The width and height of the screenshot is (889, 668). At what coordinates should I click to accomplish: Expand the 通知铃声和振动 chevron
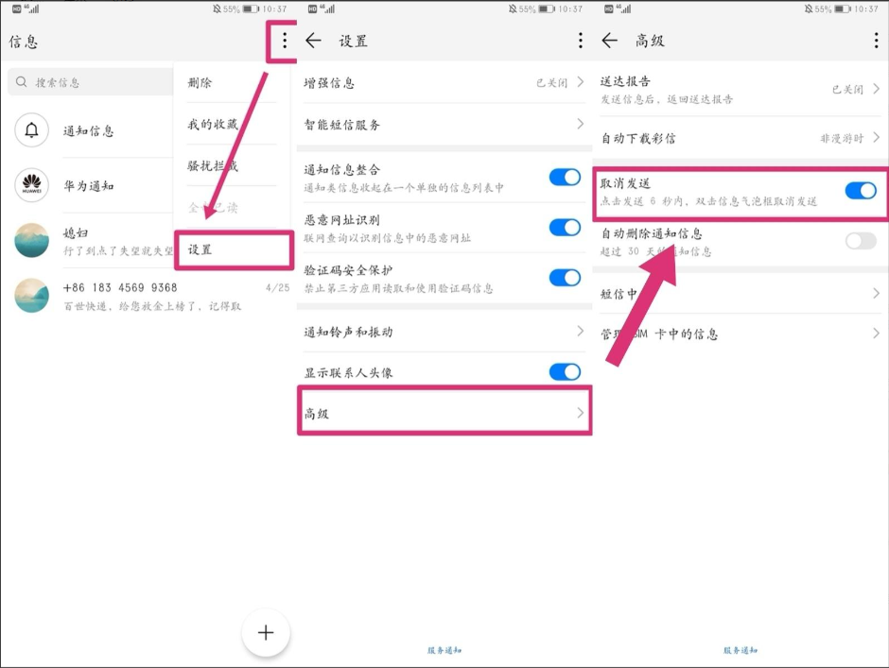coord(580,331)
